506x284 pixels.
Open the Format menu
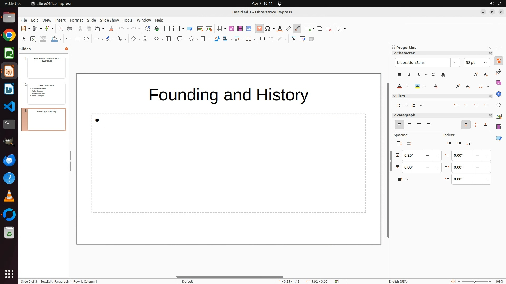[76, 20]
